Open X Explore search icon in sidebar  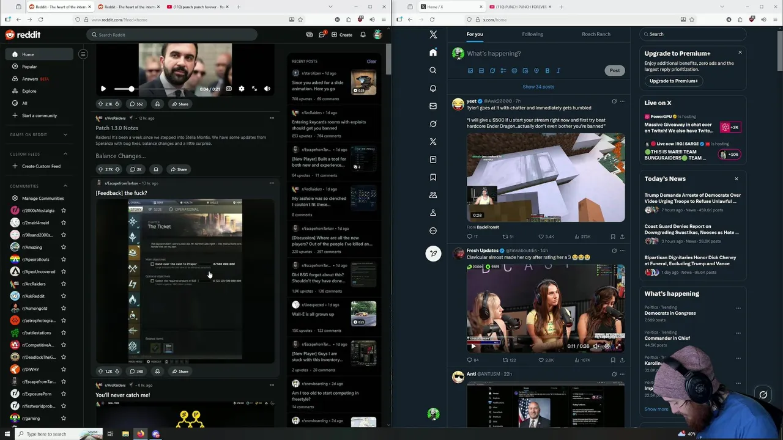tap(433, 70)
